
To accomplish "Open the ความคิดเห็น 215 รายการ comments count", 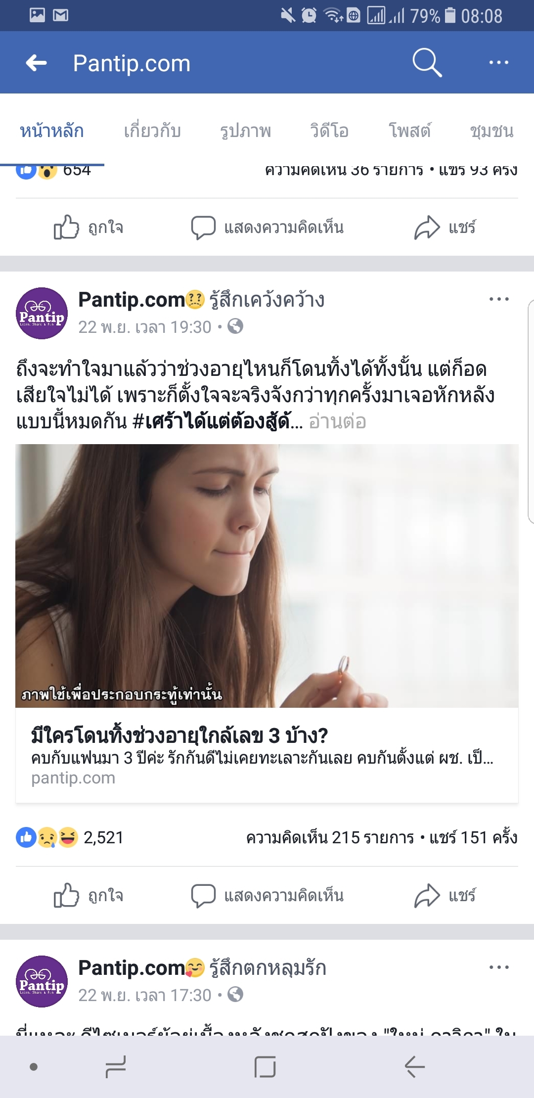I will pos(330,837).
